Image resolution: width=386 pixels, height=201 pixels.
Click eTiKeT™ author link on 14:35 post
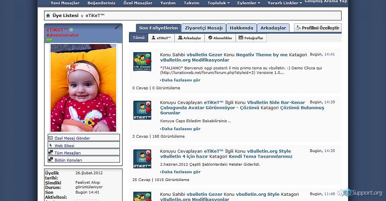214,151
